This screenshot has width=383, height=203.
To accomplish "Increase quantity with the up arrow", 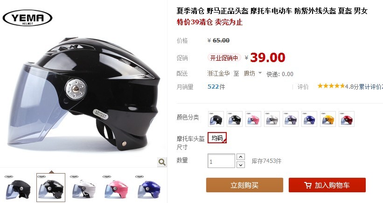I will pos(241,157).
